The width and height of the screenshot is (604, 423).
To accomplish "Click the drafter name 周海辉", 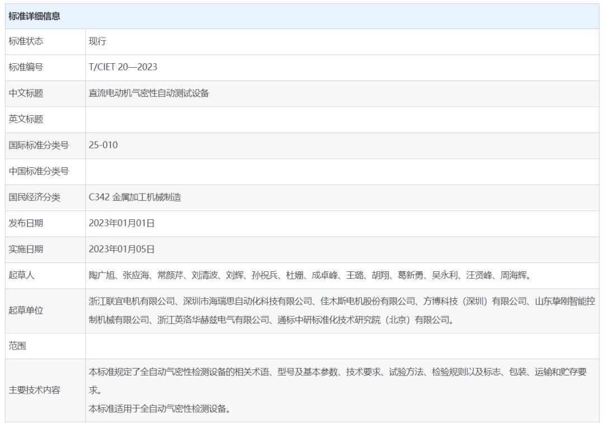I will point(512,275).
